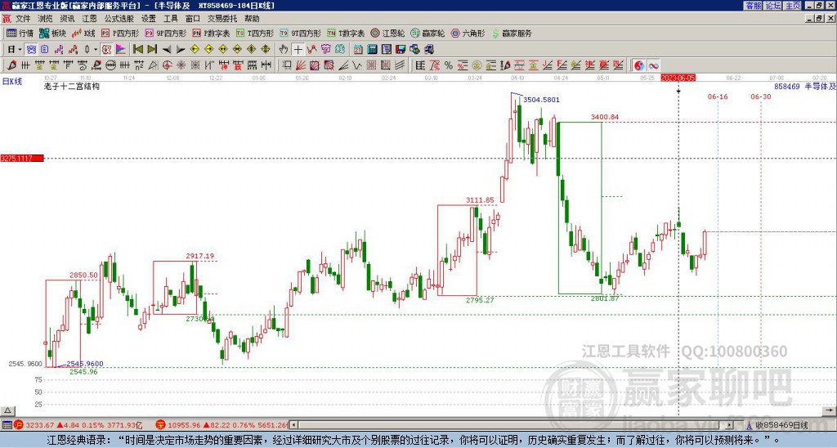Toggle the crosshair cursor tool
Image resolution: width=837 pixels, height=448 pixels.
click(298, 49)
